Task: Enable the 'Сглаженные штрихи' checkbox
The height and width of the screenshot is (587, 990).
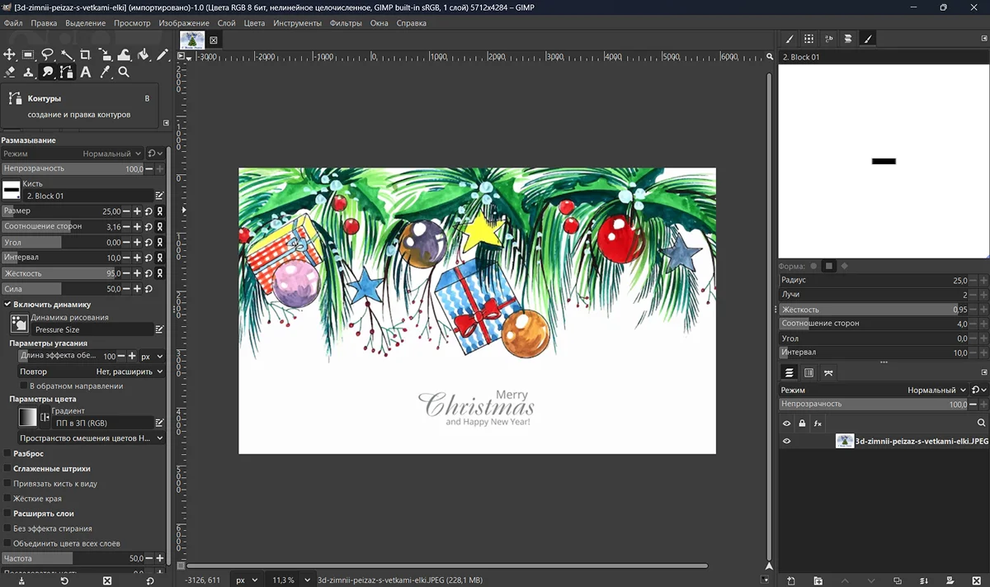Action: [7, 469]
